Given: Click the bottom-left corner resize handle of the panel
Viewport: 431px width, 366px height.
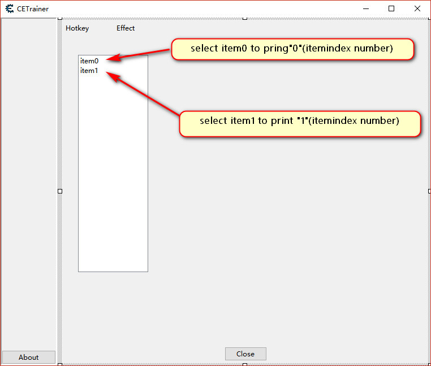Looking at the screenshot, I should [60, 364].
